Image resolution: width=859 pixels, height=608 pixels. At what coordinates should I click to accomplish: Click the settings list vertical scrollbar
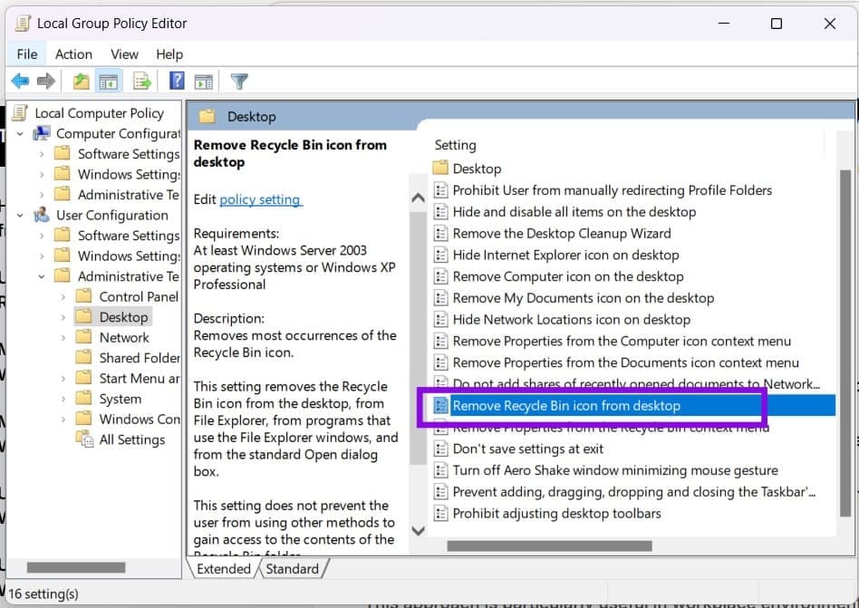pyautogui.click(x=845, y=343)
